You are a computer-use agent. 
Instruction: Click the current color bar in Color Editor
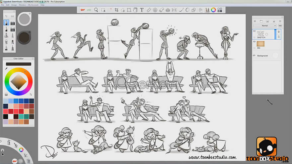[x=19, y=64]
